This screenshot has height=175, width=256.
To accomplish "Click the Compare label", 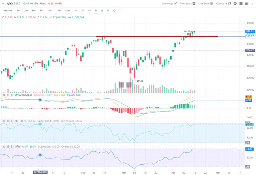I will [x=222, y=3].
